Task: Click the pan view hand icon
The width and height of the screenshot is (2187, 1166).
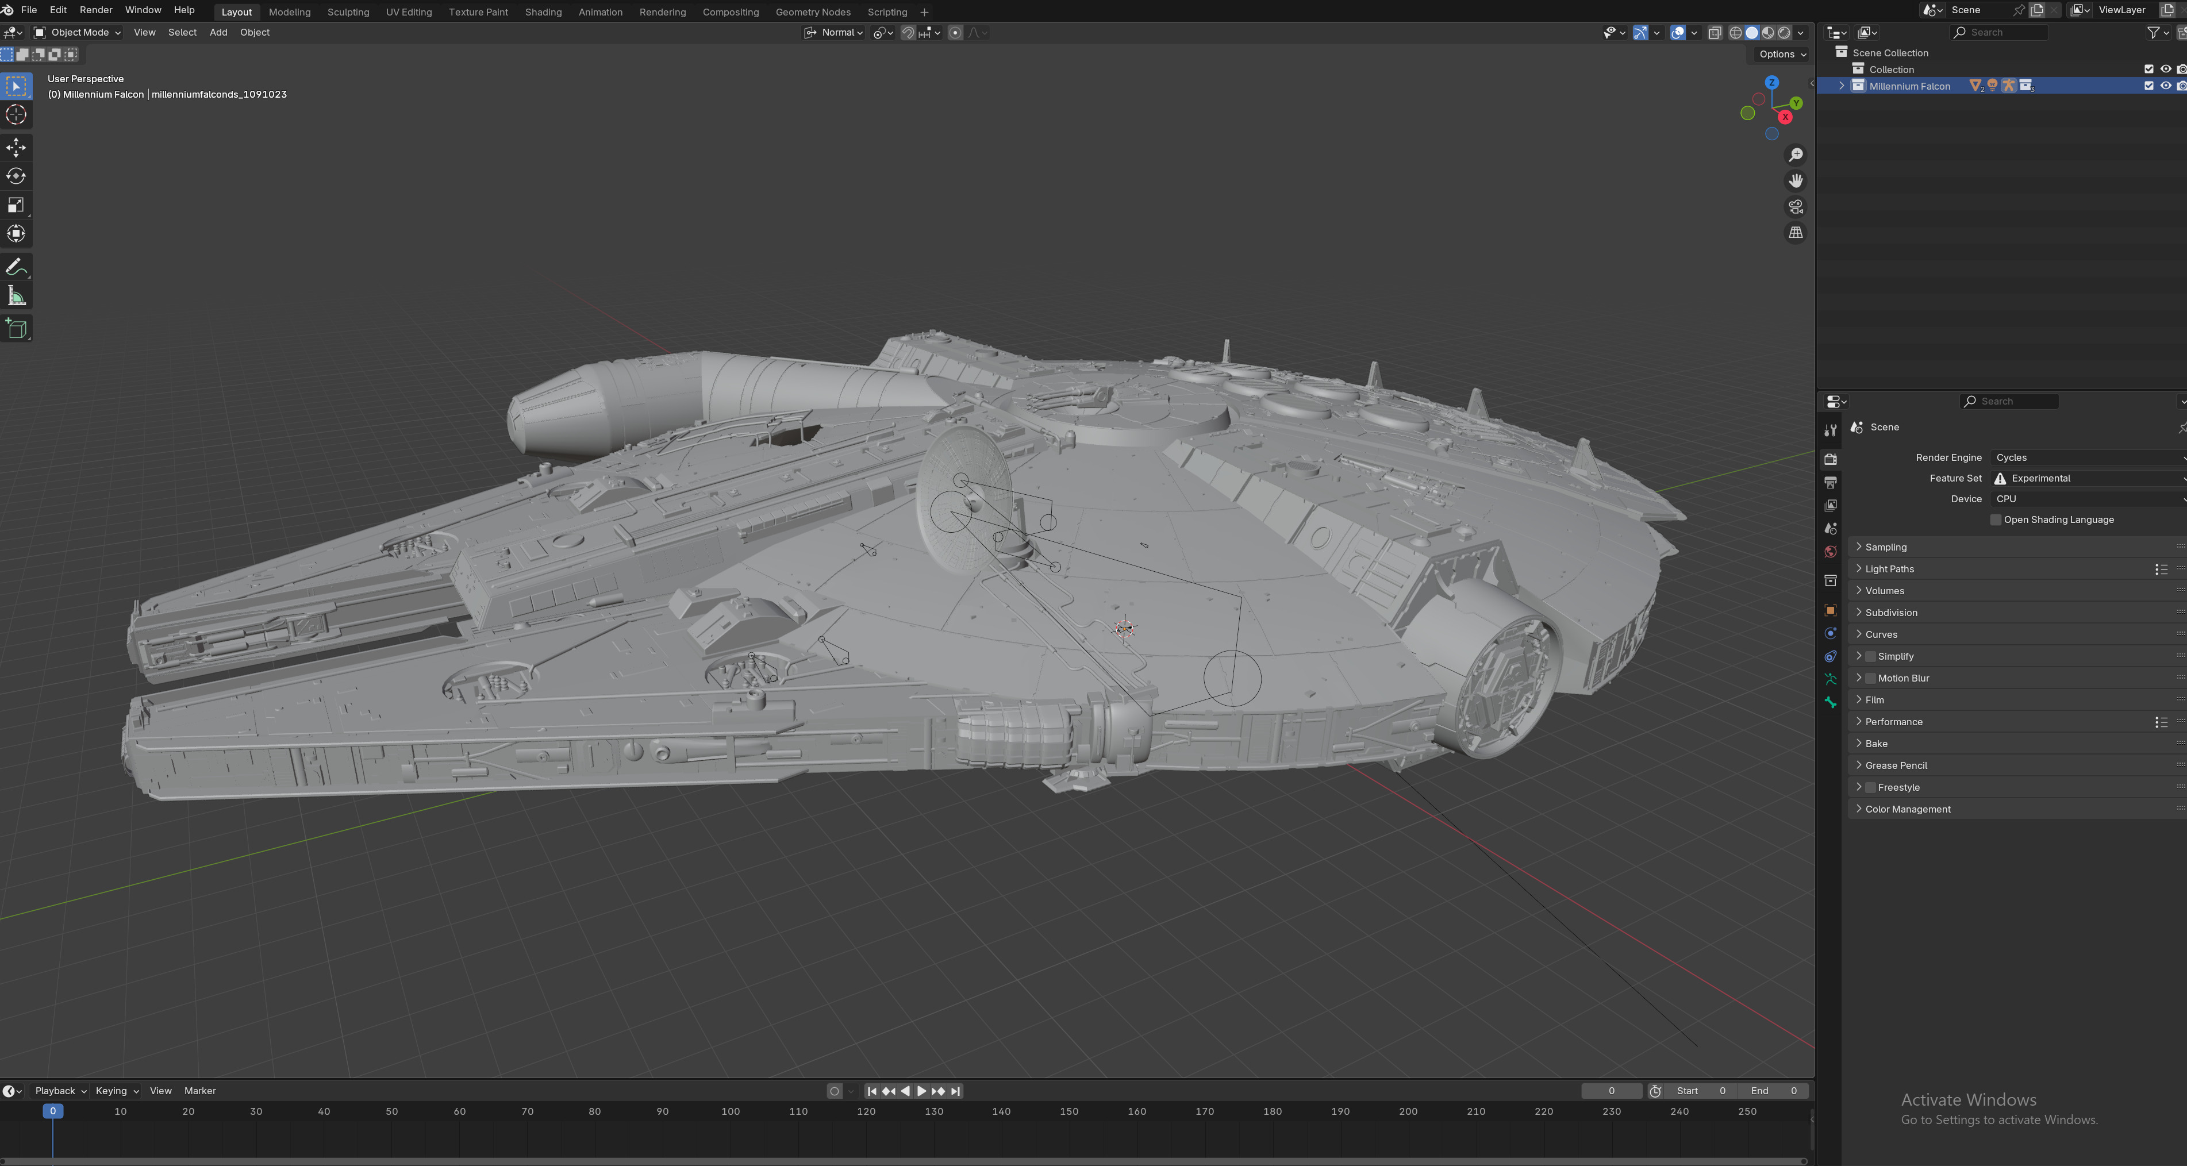Action: (1796, 181)
